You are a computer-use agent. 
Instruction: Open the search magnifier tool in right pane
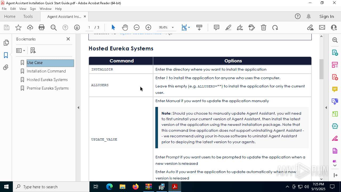coord(335,40)
